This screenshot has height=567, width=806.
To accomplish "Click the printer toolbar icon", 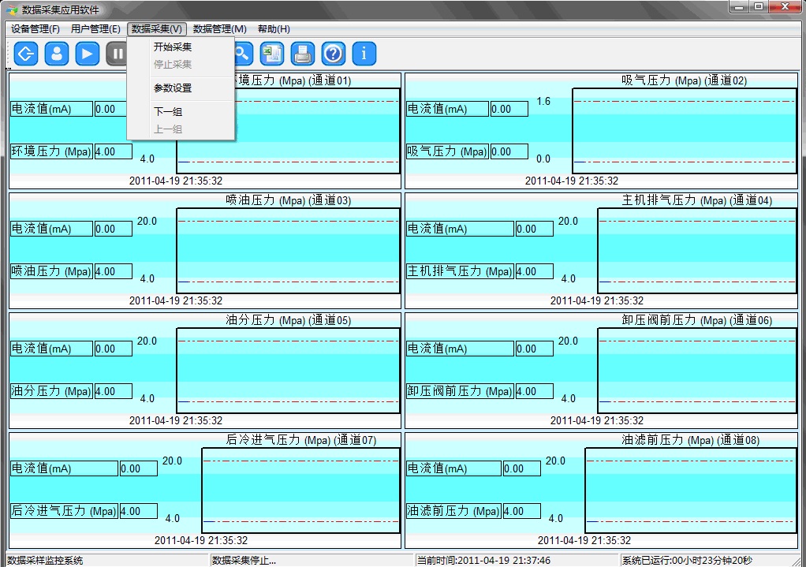I will [x=302, y=54].
